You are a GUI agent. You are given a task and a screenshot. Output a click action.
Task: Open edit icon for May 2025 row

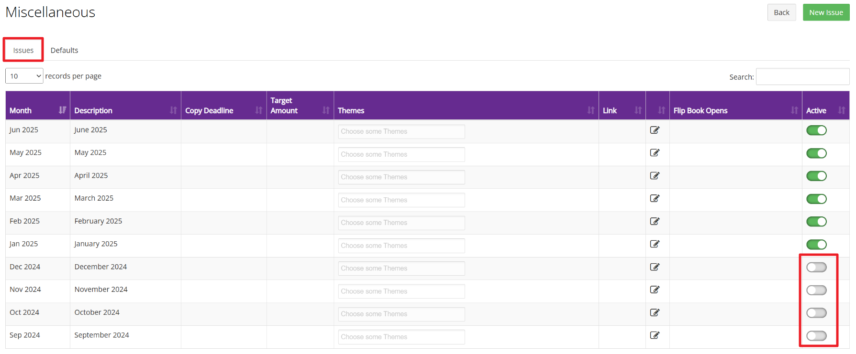click(655, 153)
